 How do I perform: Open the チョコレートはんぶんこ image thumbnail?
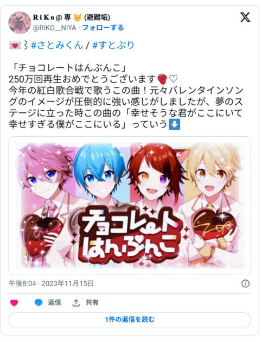point(130,205)
